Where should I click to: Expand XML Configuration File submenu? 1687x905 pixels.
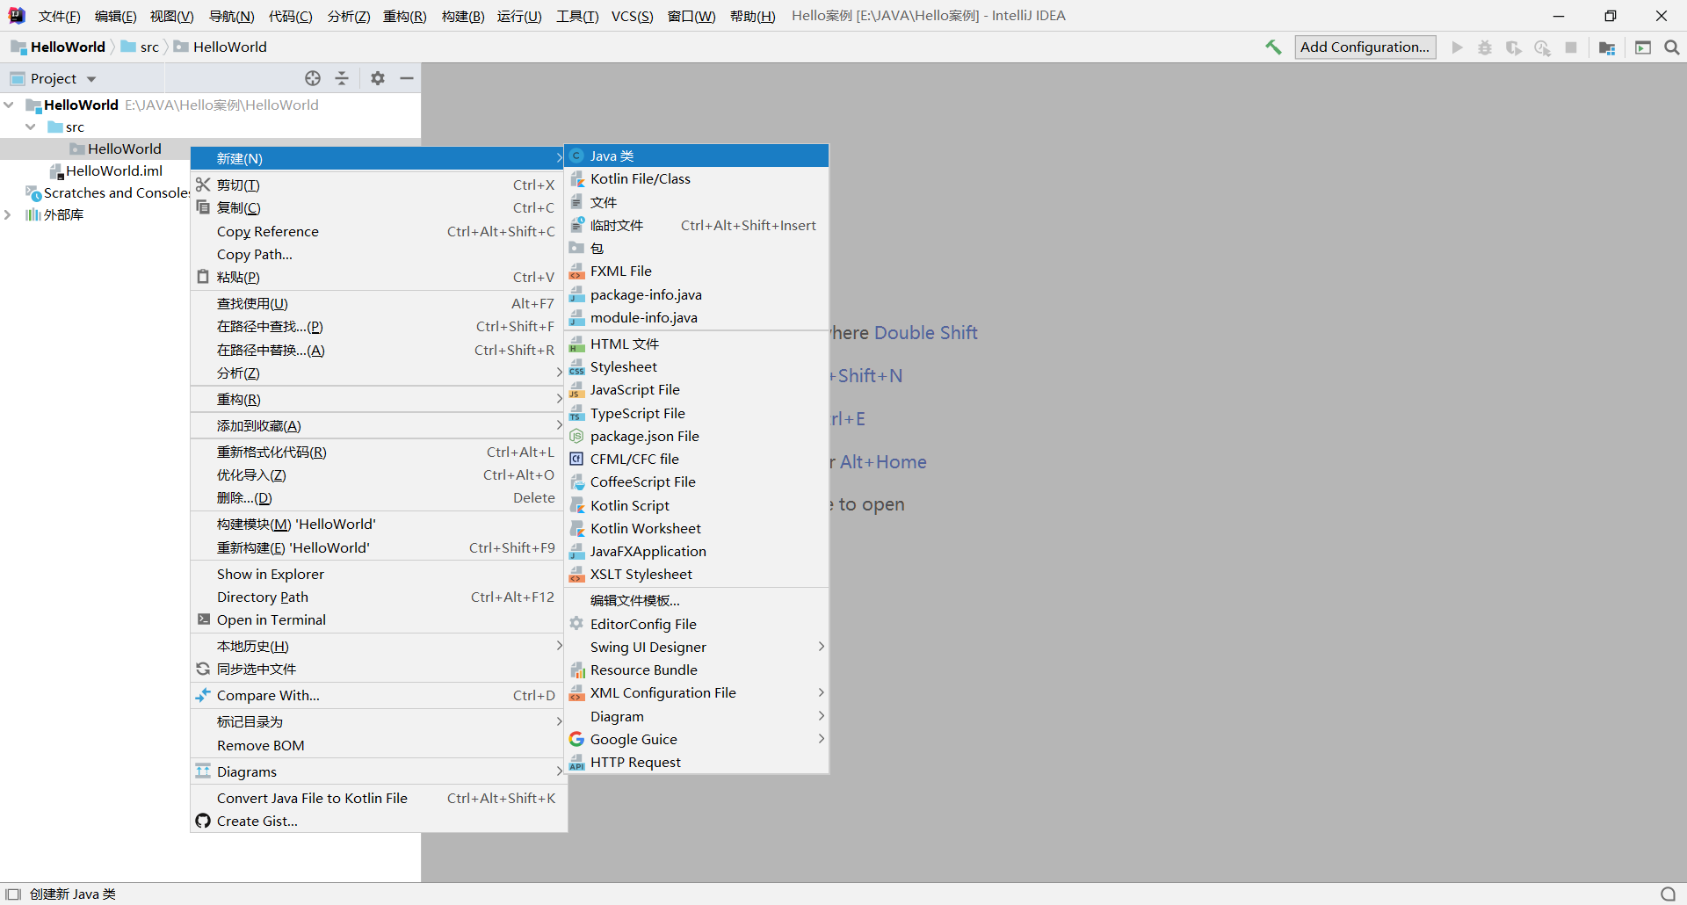(696, 692)
